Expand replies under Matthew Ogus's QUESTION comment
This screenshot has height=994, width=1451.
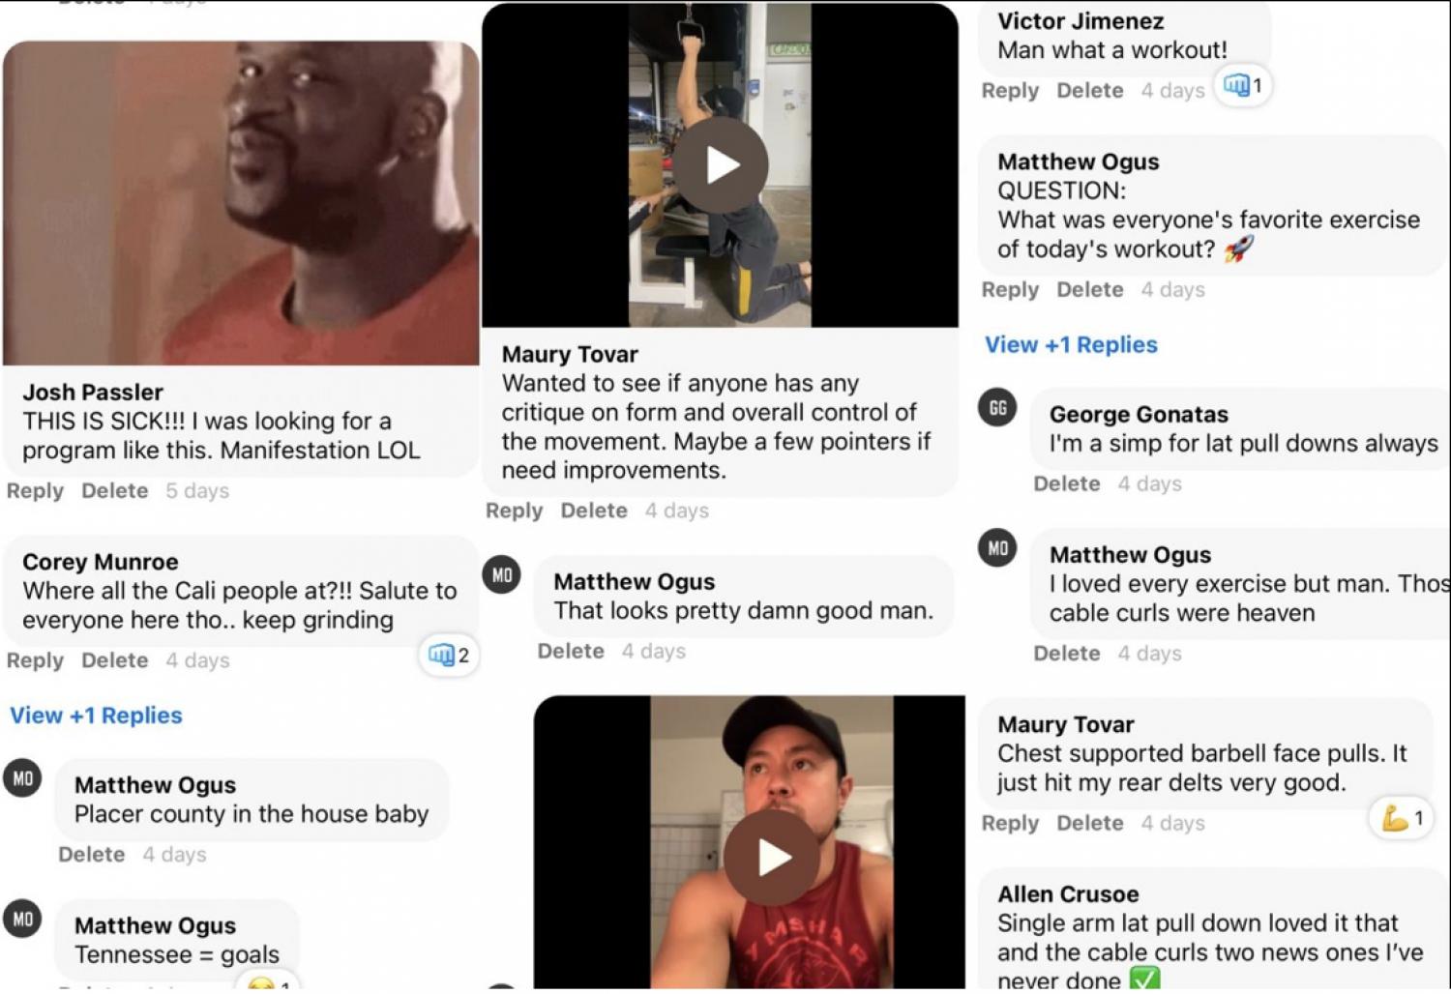1071,345
